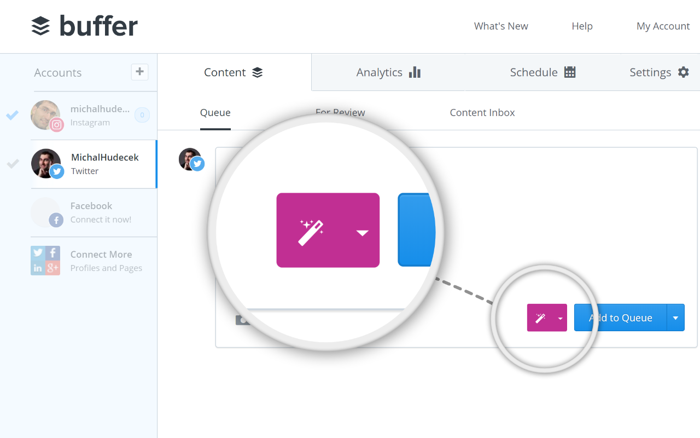
Task: Select the michalhude... Instagram profile avatar
Action: click(x=46, y=115)
